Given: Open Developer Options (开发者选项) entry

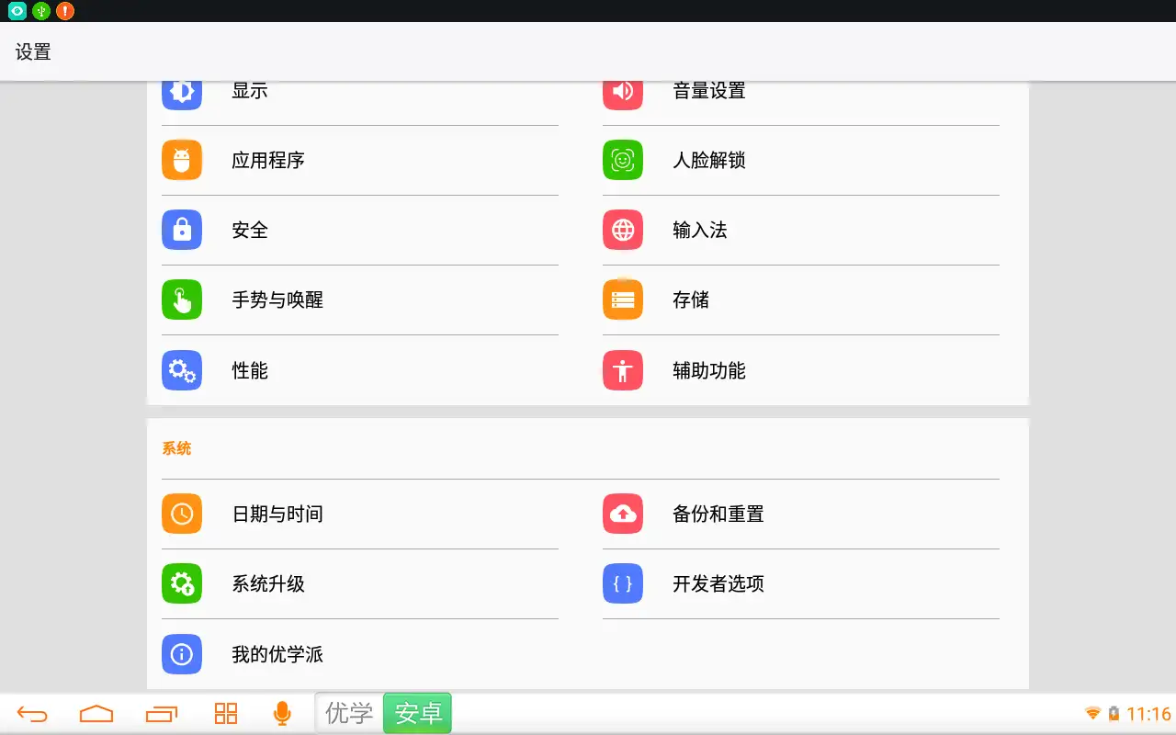Looking at the screenshot, I should (x=718, y=583).
